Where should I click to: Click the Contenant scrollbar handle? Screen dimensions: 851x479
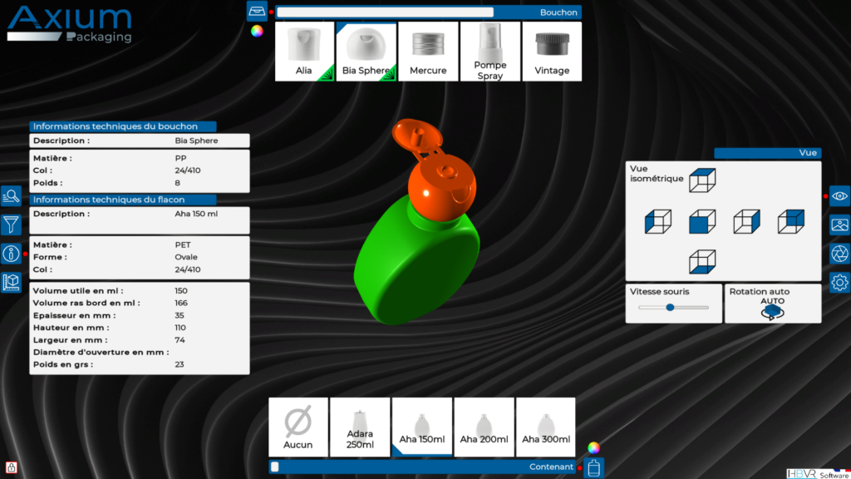[x=274, y=467]
